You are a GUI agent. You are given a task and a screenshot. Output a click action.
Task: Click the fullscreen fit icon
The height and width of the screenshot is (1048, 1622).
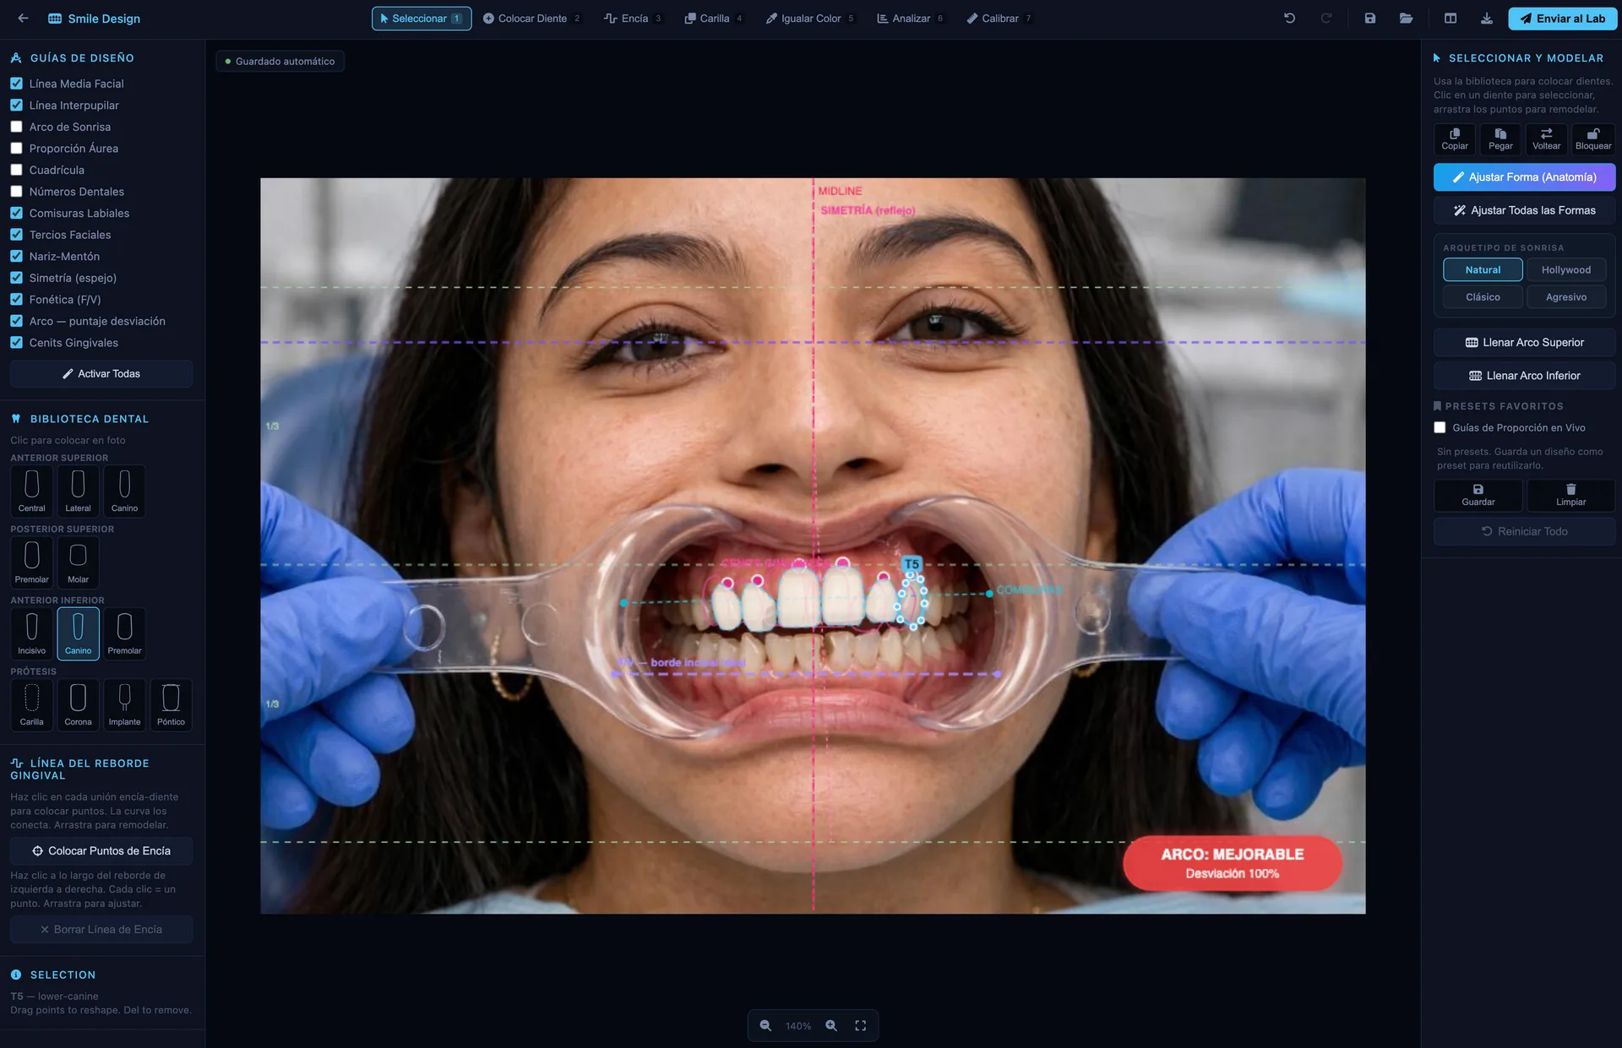860,1025
